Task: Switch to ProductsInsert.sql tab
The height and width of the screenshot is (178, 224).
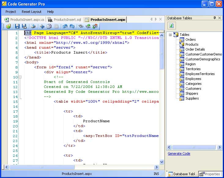Action: click(x=65, y=20)
